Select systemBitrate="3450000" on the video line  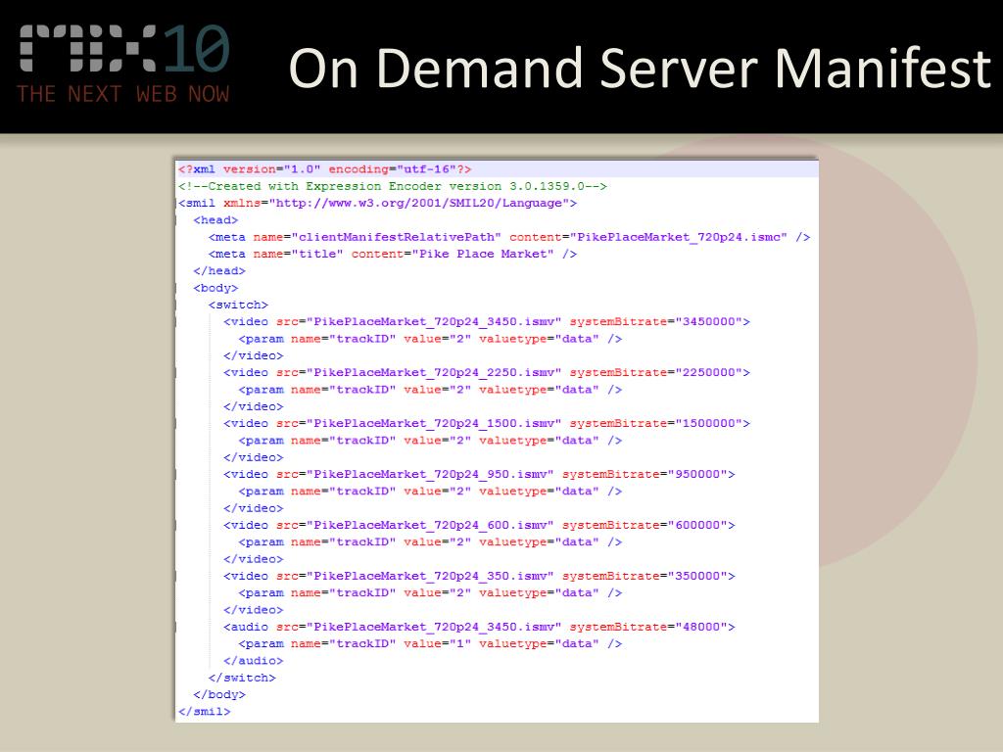(x=656, y=321)
